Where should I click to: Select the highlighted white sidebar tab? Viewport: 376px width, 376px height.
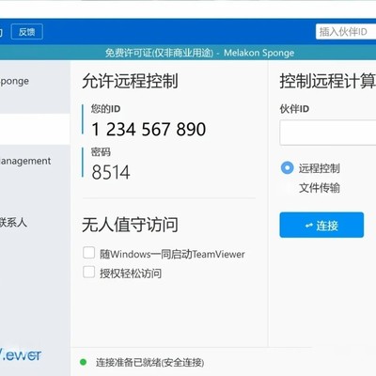coord(35,129)
